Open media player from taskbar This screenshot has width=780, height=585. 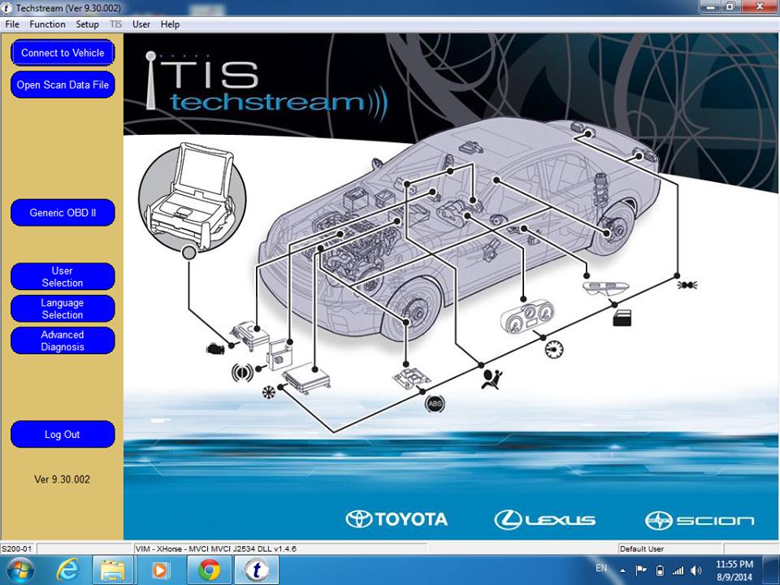(160, 570)
